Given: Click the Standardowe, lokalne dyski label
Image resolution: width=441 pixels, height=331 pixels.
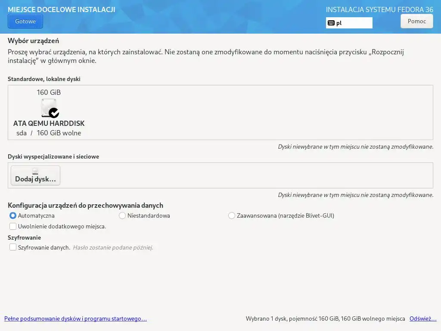Looking at the screenshot, I should point(44,79).
